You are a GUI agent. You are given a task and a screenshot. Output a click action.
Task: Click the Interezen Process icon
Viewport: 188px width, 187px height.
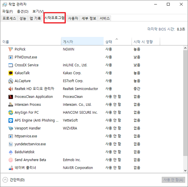click(x=11, y=105)
